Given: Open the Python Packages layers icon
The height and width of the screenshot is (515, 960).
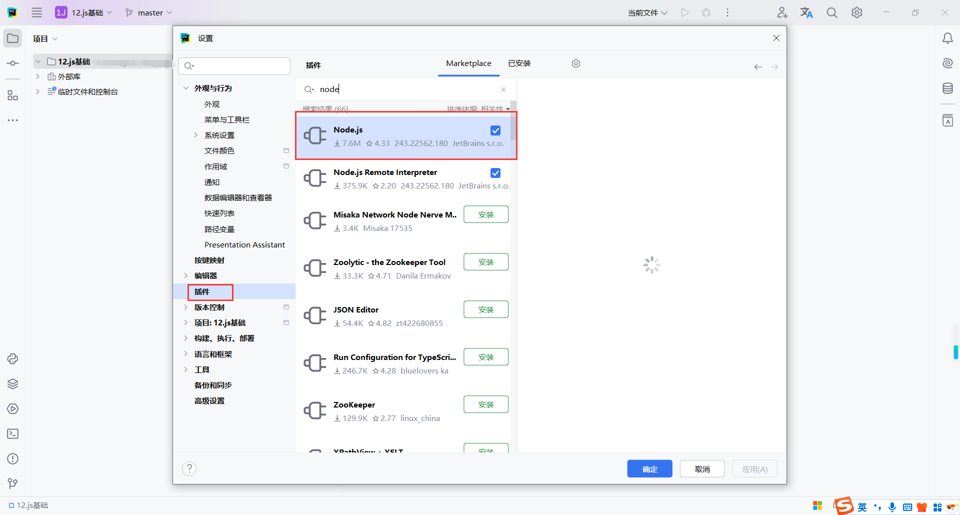Looking at the screenshot, I should click(x=12, y=384).
